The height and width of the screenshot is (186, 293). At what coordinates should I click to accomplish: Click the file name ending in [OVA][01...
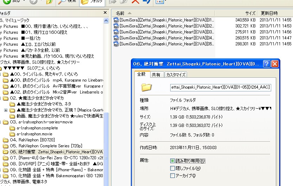pyautogui.click(x=167, y=20)
